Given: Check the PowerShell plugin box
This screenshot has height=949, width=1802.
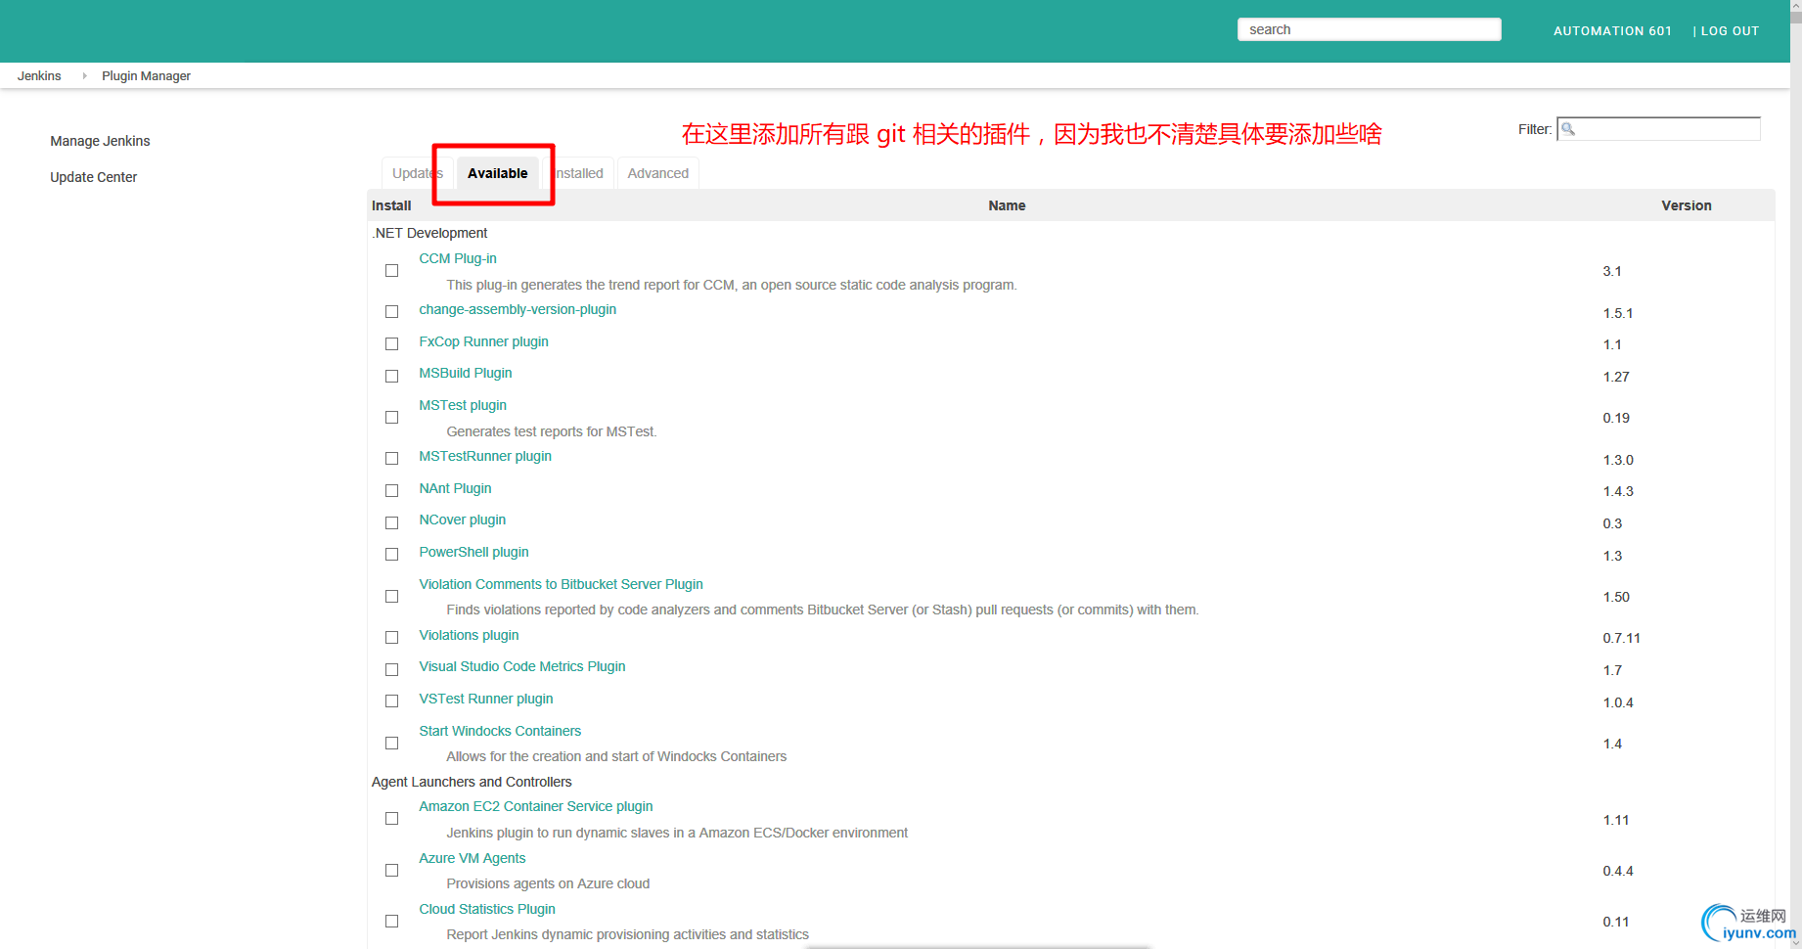Looking at the screenshot, I should coord(391,555).
